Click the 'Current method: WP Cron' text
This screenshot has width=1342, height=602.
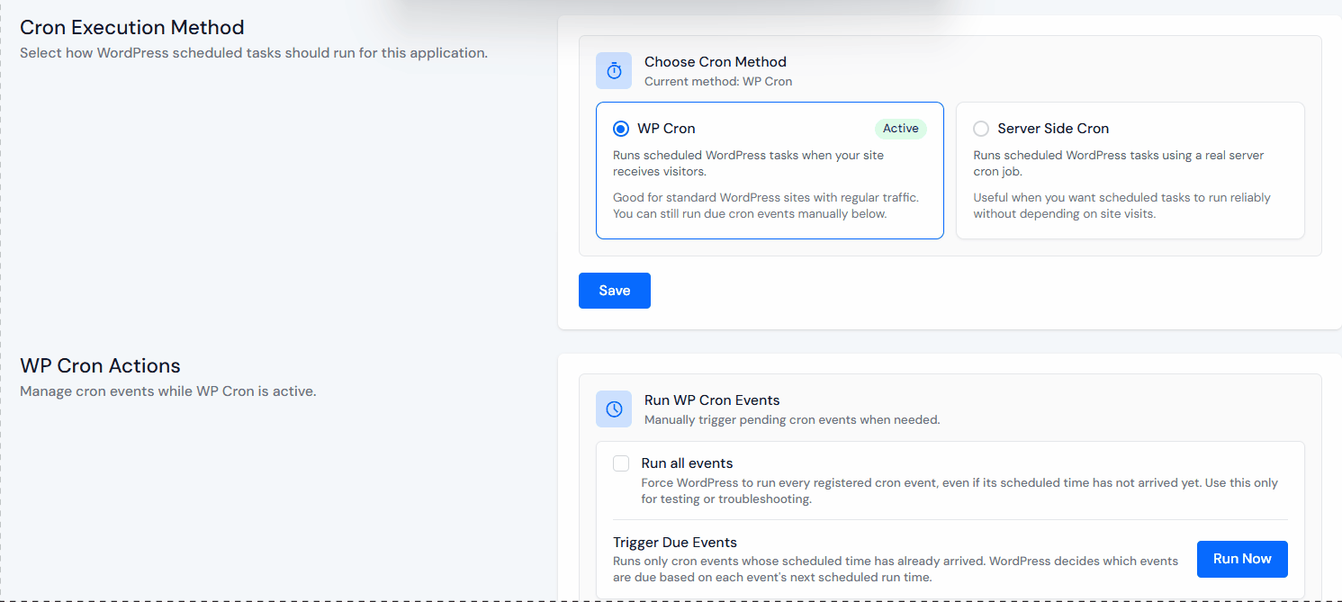[x=718, y=81]
